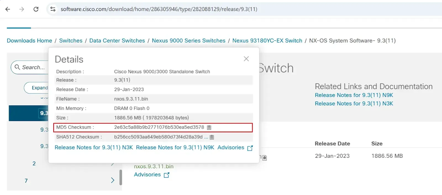
Task: Click Advisories link below nxos.9.3.11.bin
Action: 147,175
